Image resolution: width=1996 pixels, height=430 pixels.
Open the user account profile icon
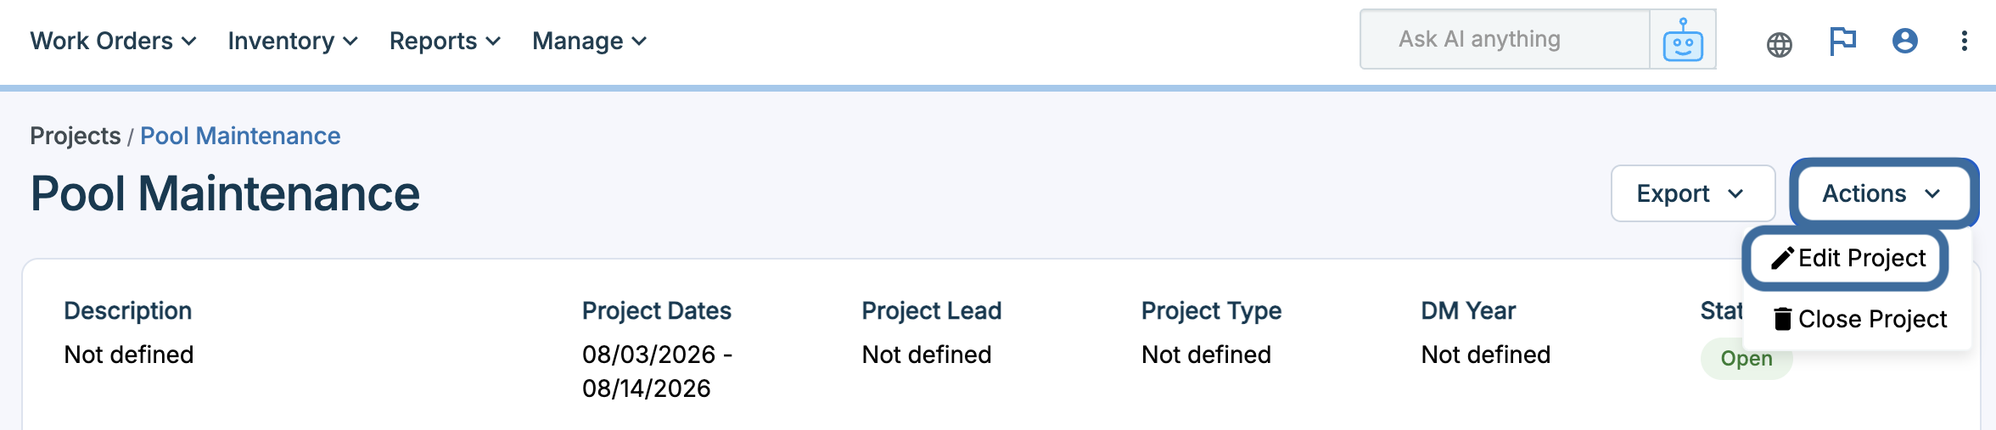1904,41
